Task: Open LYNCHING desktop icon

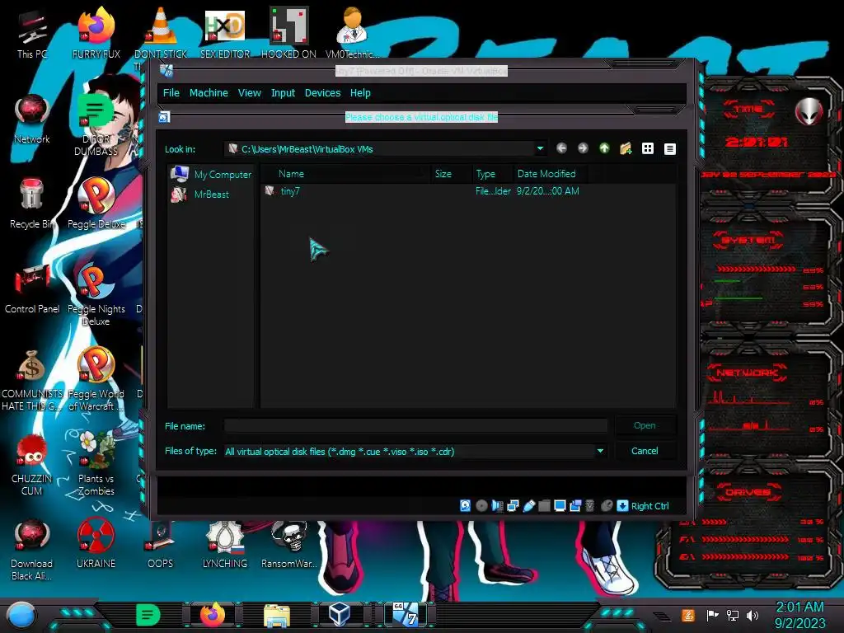Action: pos(224,544)
